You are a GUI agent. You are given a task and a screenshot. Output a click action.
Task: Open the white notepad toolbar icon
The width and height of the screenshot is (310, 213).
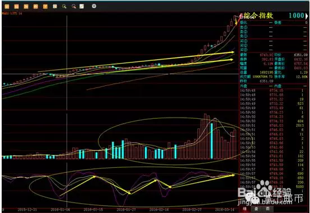tap(55, 7)
